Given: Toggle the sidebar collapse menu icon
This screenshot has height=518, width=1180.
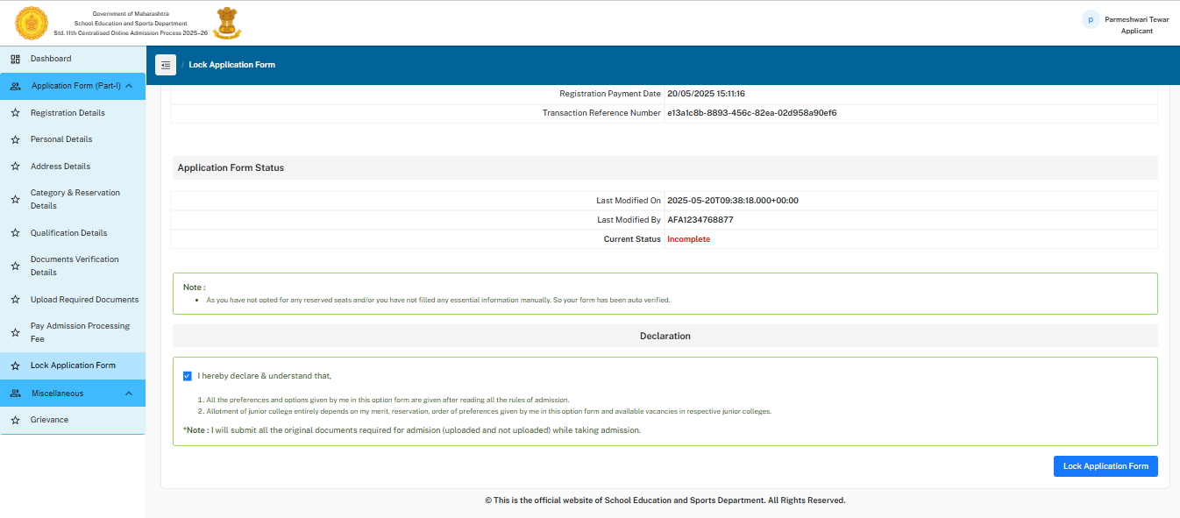Looking at the screenshot, I should coord(166,65).
